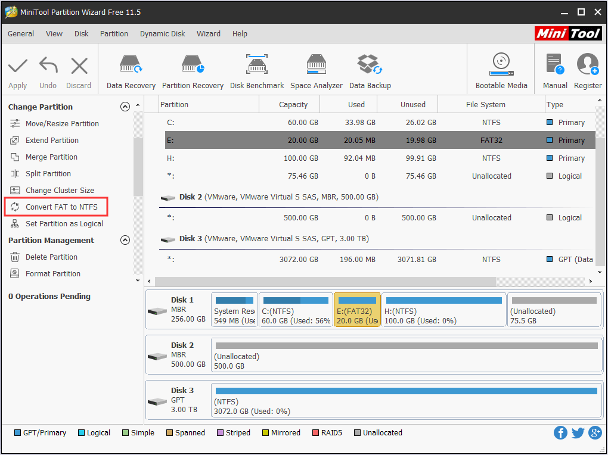
Task: Open the Twitter share icon
Action: coord(578,433)
